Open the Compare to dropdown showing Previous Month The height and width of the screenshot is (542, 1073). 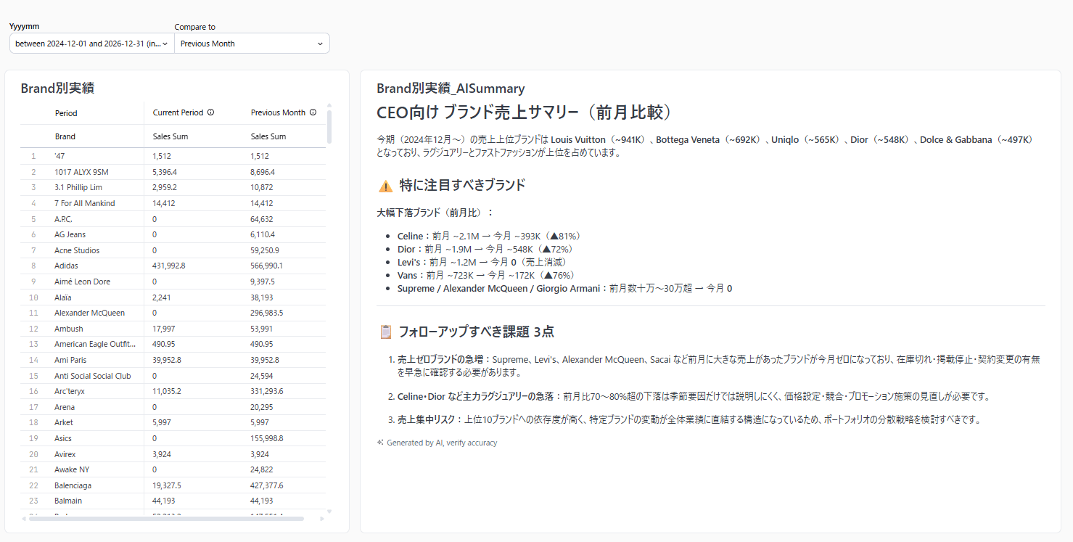252,44
